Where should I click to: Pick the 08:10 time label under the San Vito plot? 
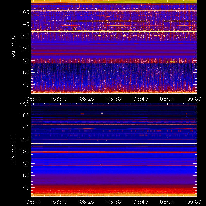[60, 99]
